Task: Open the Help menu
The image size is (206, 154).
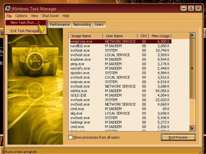Action: pos(66,16)
